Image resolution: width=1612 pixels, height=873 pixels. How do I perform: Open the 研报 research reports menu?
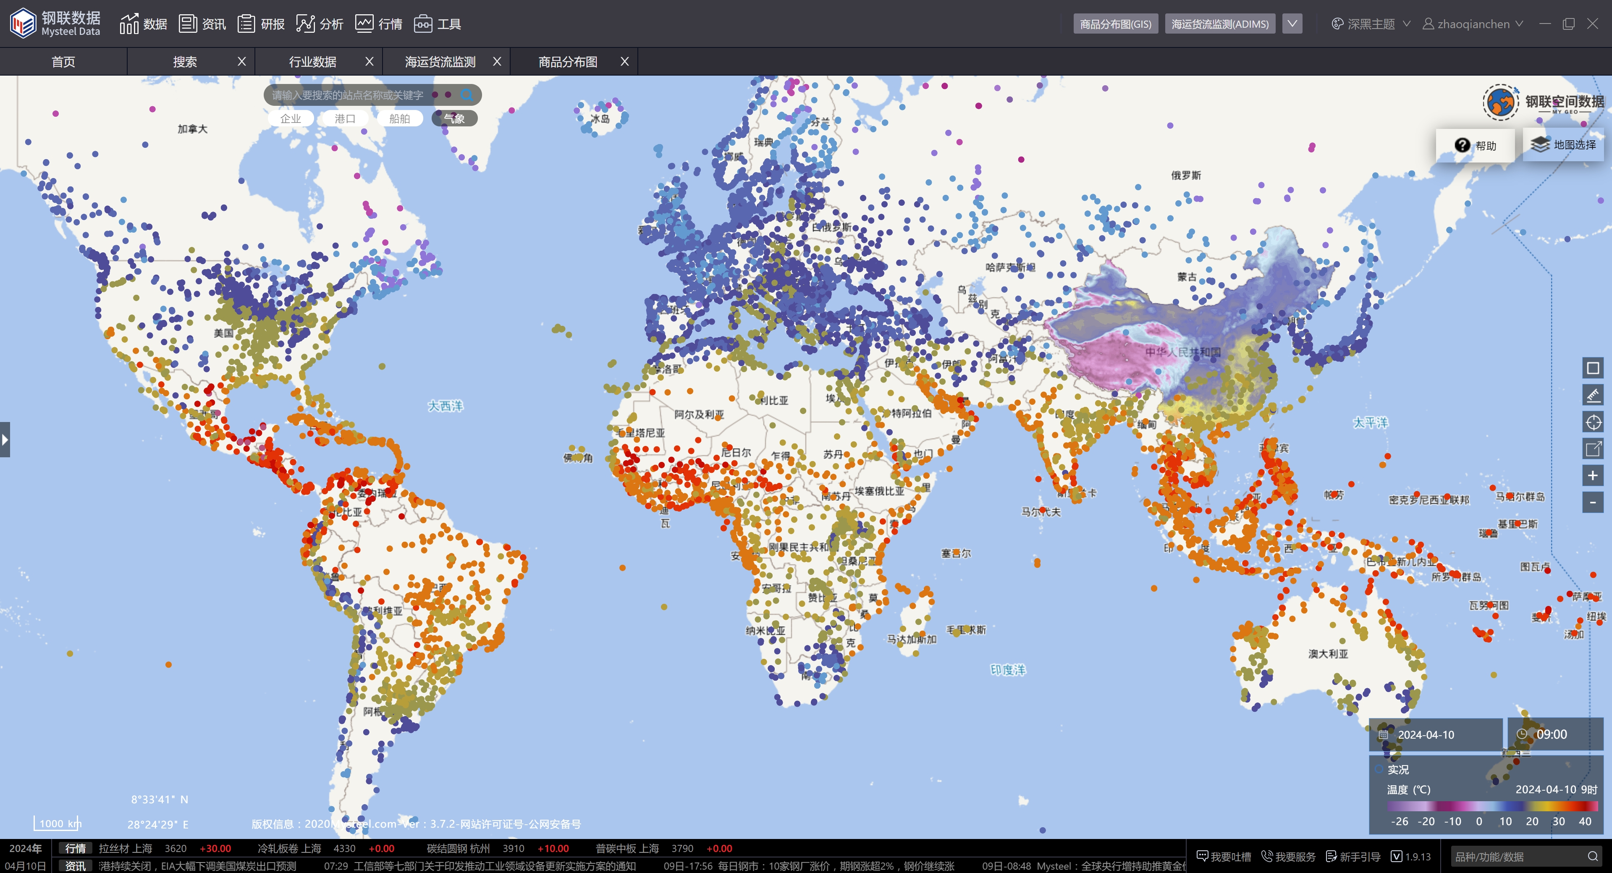(261, 24)
